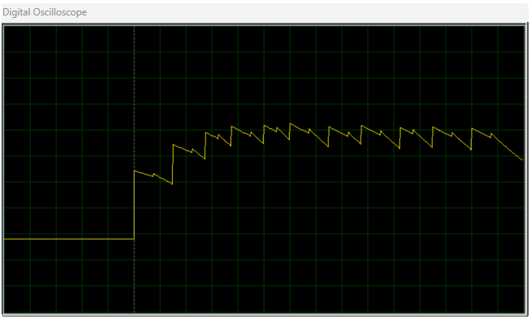The image size is (531, 319).
Task: Click the seventh sawtooth peak of the trace
Action: click(329, 127)
